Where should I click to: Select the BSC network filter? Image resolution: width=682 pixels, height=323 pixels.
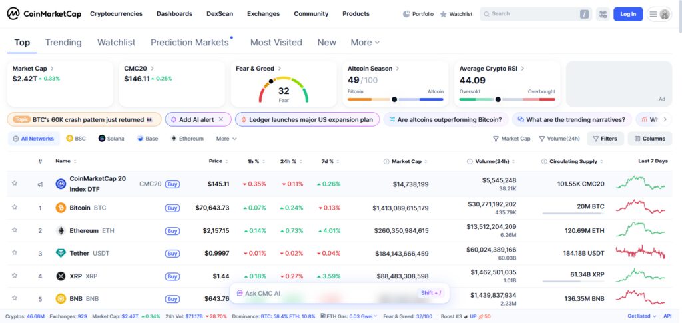tap(76, 139)
